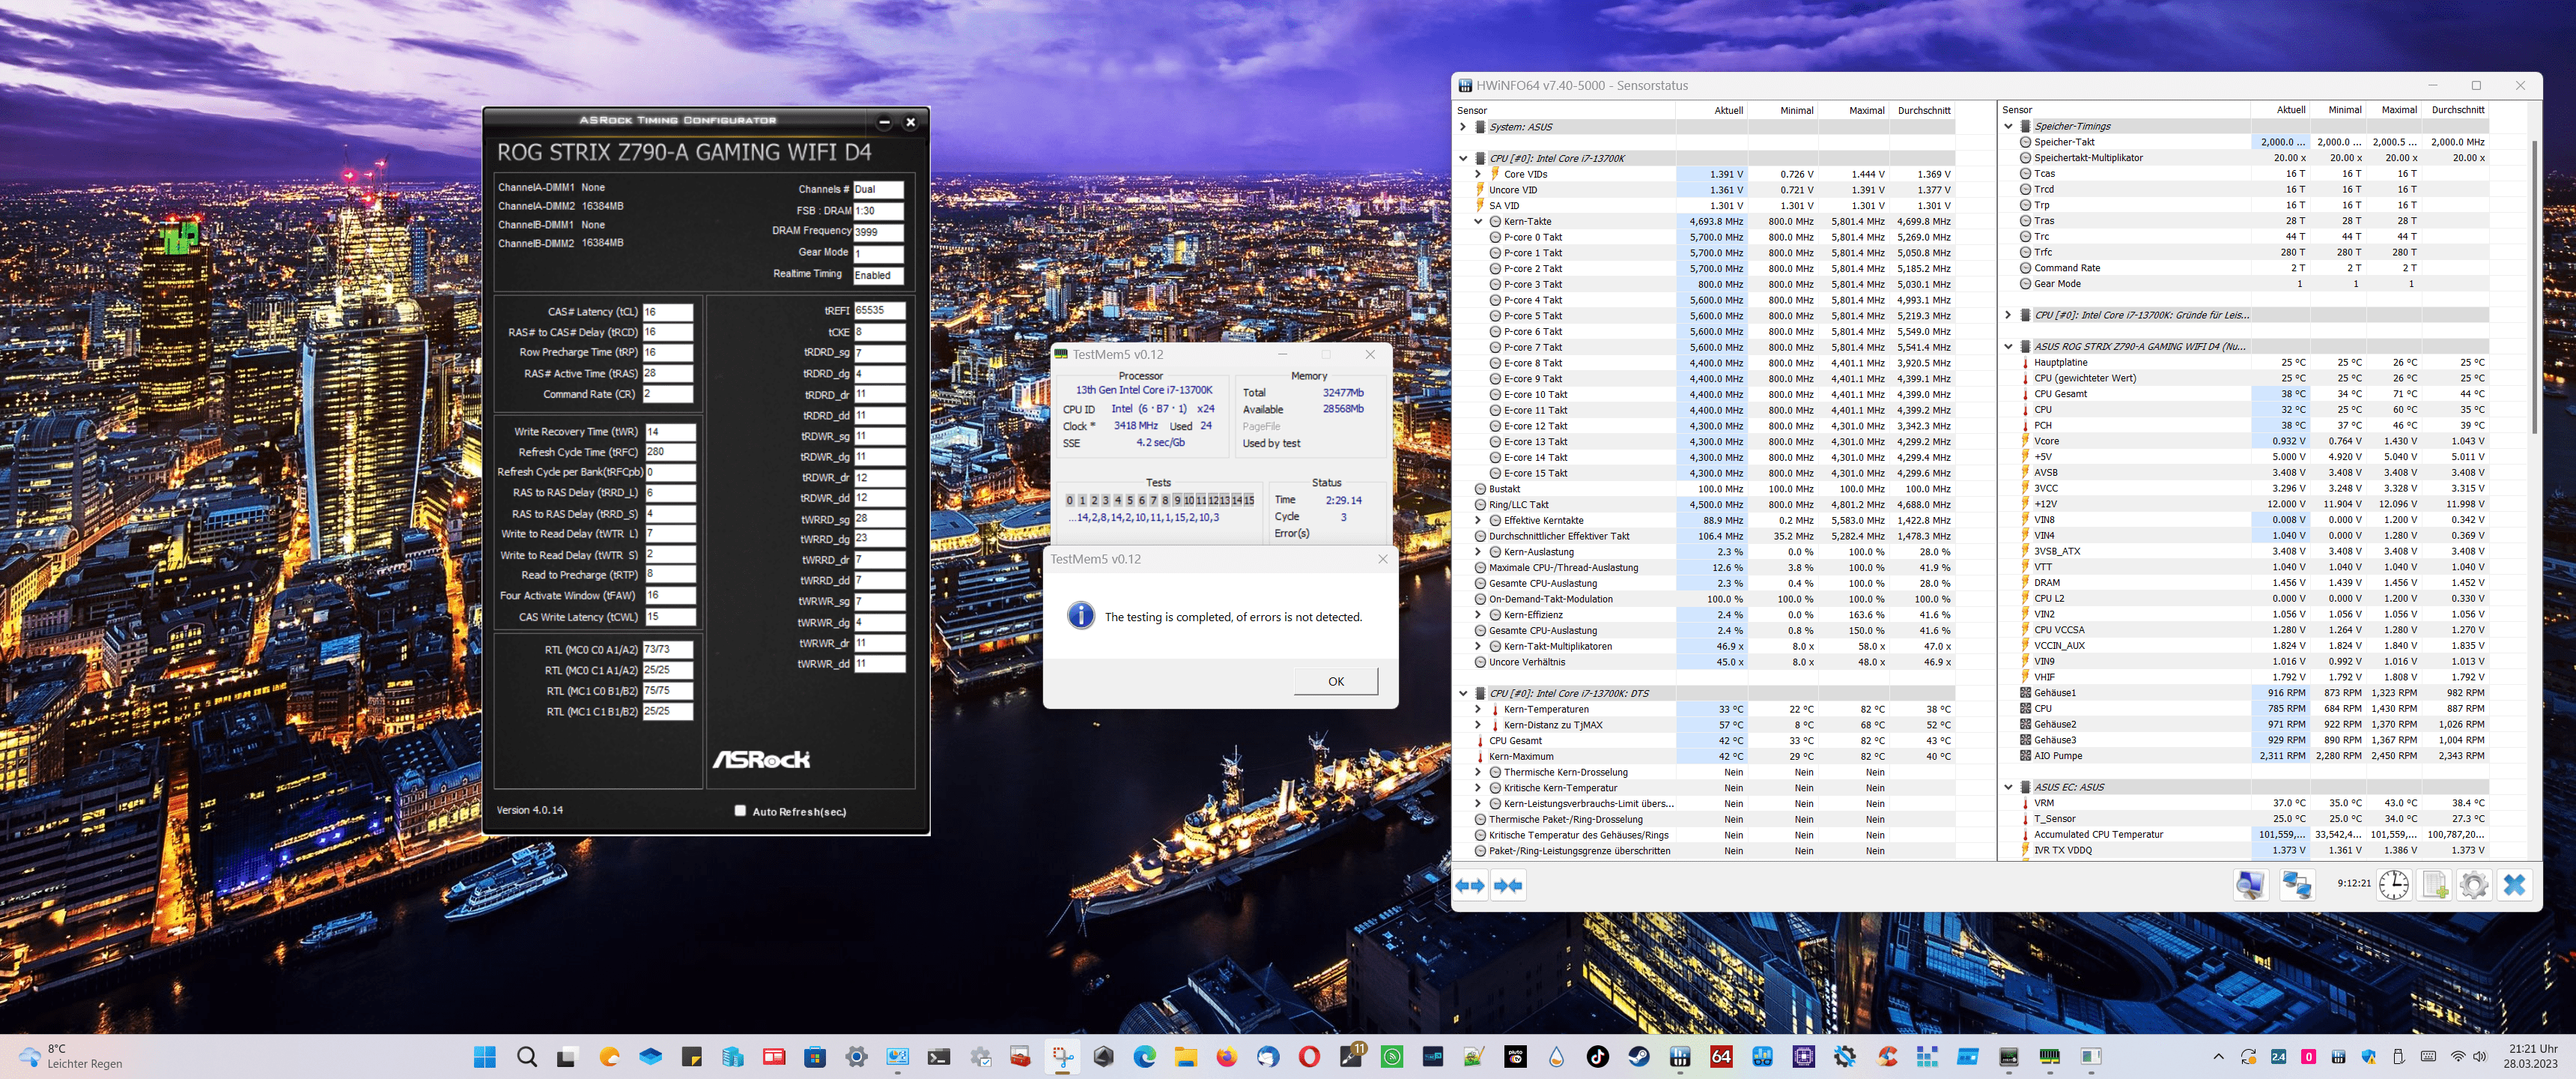Enable the Auto Refresh(sec) checkbox
Viewport: 2576px width, 1079px height.
740,811
